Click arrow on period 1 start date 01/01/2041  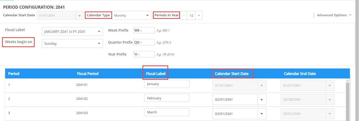coord(262,85)
